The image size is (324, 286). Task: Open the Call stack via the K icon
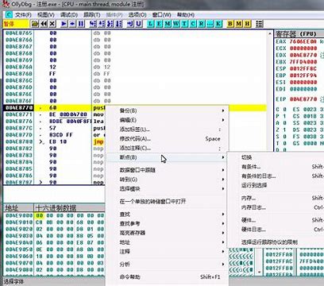218,24
